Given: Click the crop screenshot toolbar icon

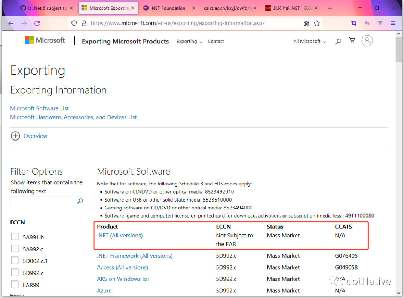Looking at the screenshot, I should tap(354, 24).
